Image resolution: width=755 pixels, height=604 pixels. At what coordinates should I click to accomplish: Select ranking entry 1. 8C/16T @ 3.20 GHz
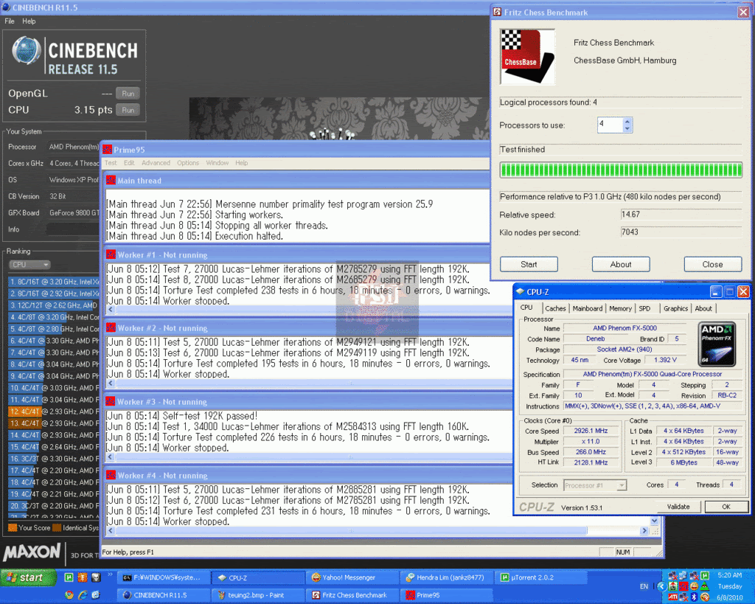click(x=54, y=281)
